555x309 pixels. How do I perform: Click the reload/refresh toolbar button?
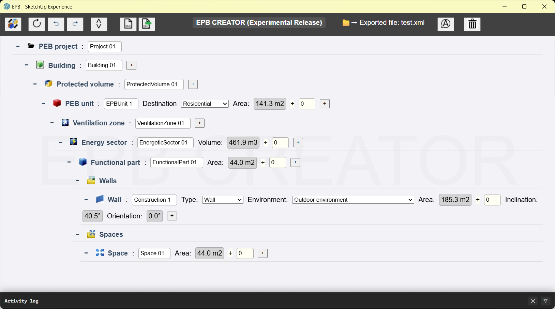tap(37, 24)
